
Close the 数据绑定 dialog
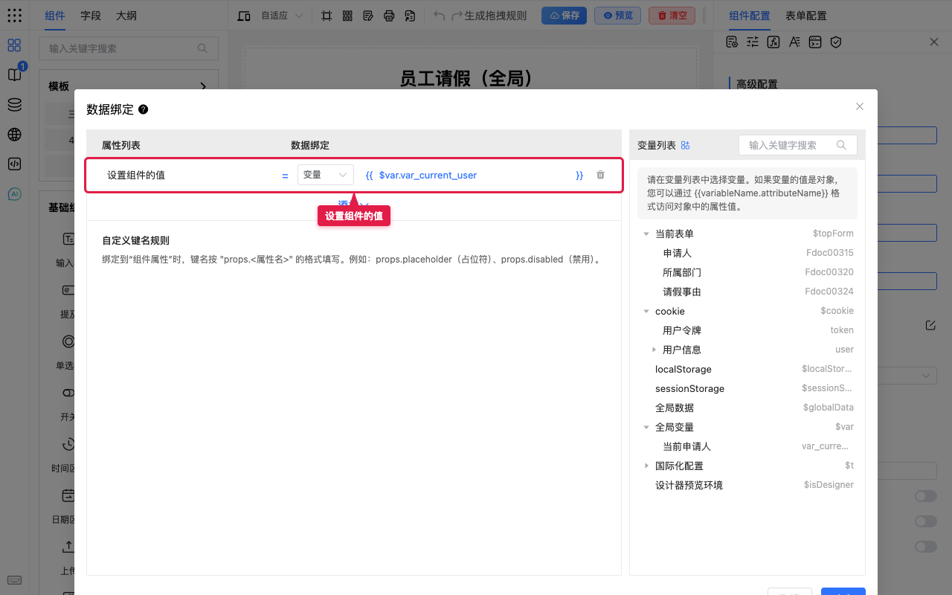860,106
